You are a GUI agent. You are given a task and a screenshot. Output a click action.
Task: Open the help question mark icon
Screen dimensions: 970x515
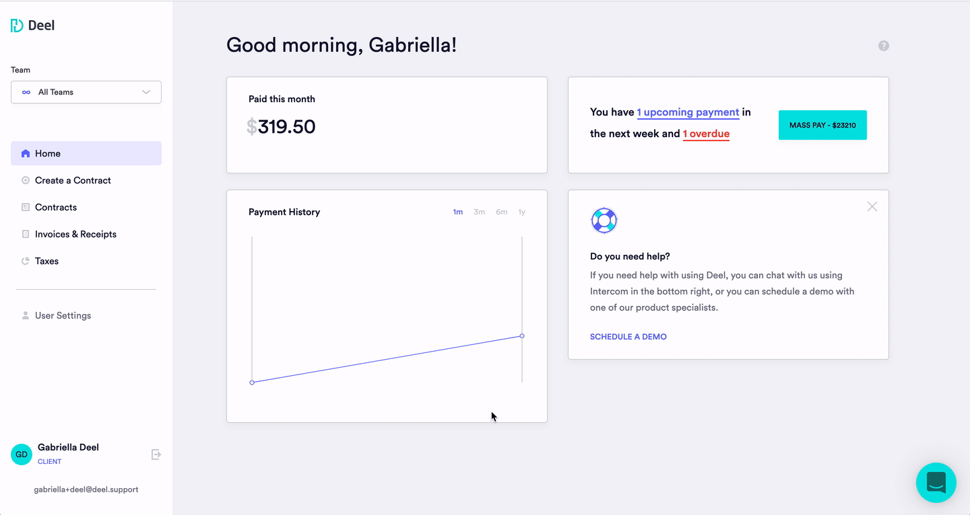[x=884, y=46]
